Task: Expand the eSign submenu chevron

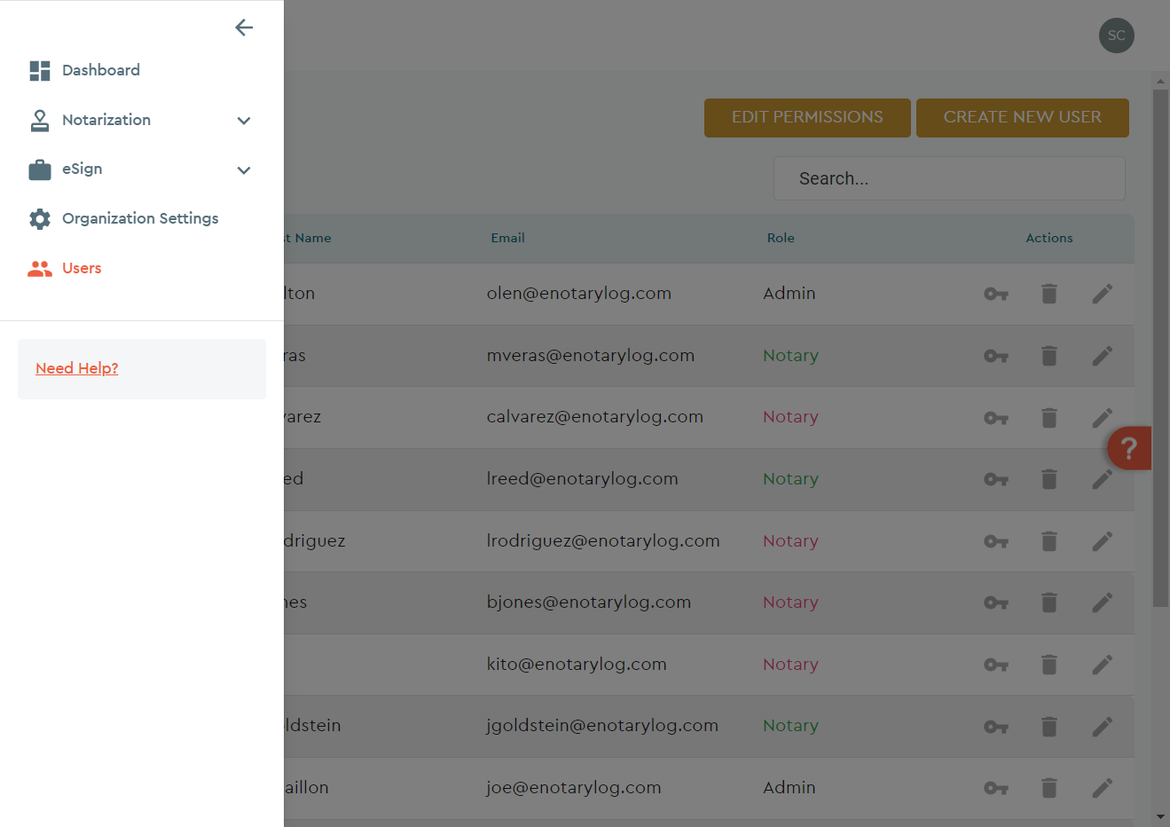Action: pos(244,170)
